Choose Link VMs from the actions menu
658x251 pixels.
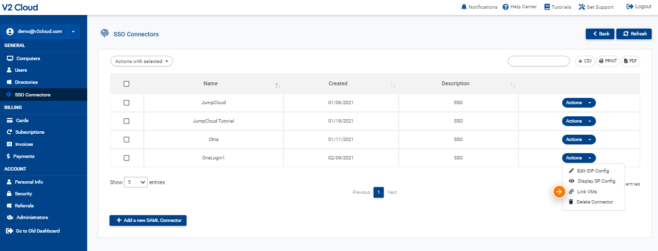pos(587,192)
